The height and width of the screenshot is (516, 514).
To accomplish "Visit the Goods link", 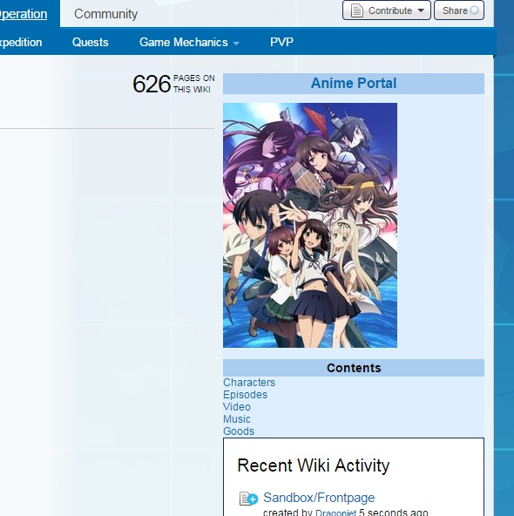I will [239, 431].
